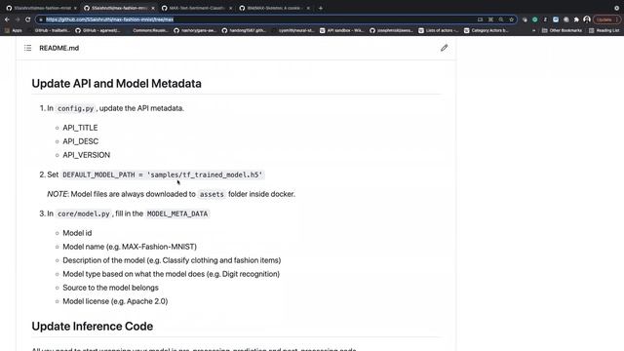Open the zoom magnifier icon in address bar
Screen dimensions: 624x351
[501, 19]
